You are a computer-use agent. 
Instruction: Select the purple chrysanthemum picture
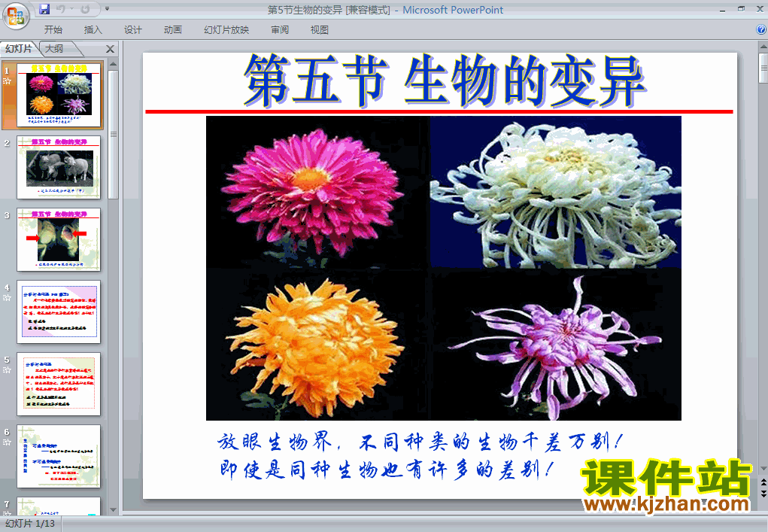point(555,344)
